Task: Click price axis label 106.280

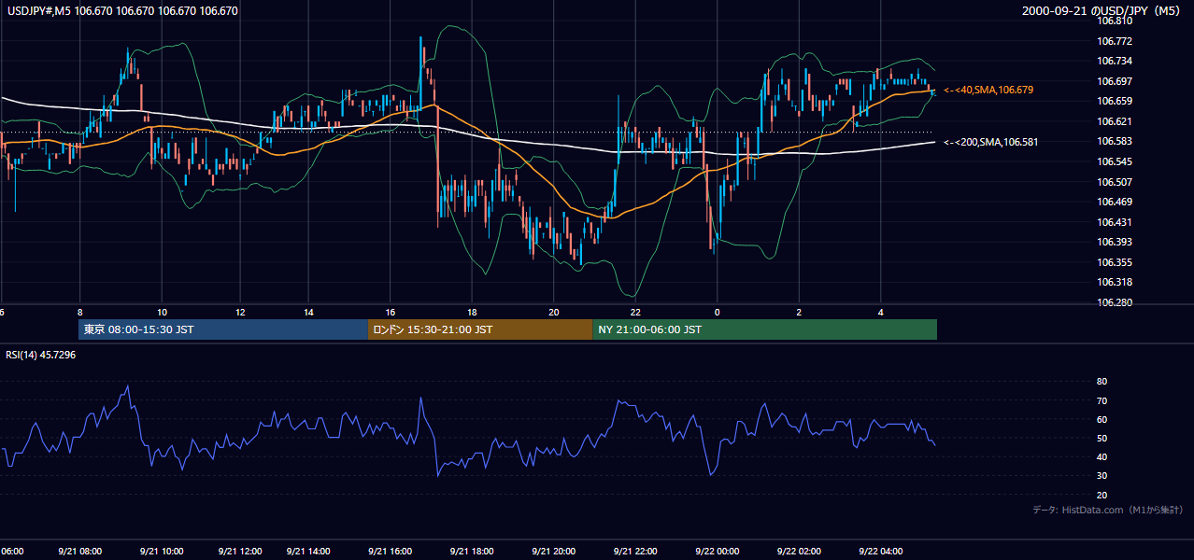Action: tap(1115, 302)
